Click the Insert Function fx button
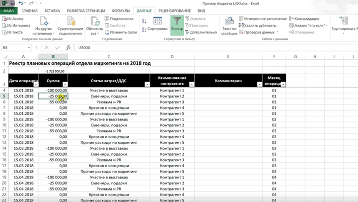Screen dimensions: 358x202 (68, 48)
